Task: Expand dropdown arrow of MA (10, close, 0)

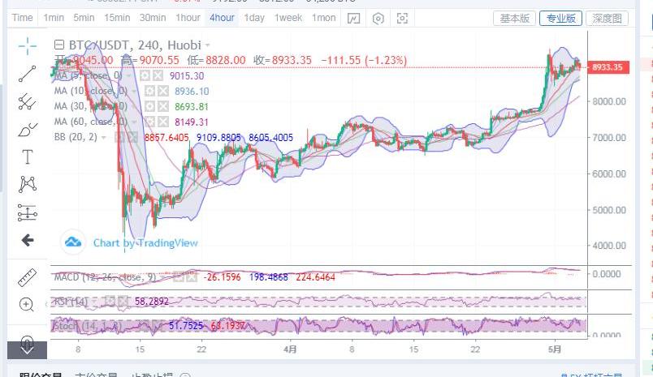Action: (x=134, y=92)
